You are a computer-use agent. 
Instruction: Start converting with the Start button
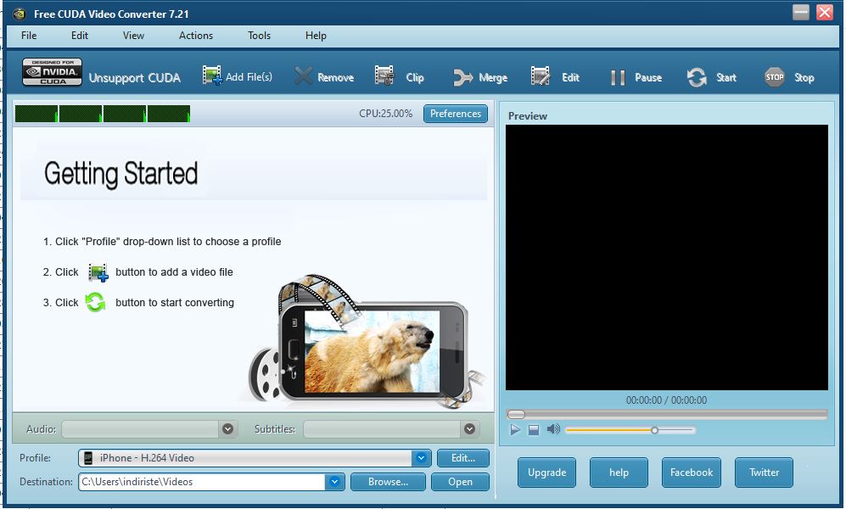pos(711,77)
